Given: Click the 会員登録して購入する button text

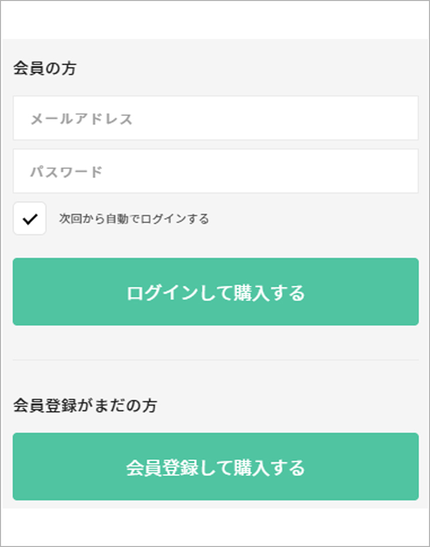Looking at the screenshot, I should (216, 468).
